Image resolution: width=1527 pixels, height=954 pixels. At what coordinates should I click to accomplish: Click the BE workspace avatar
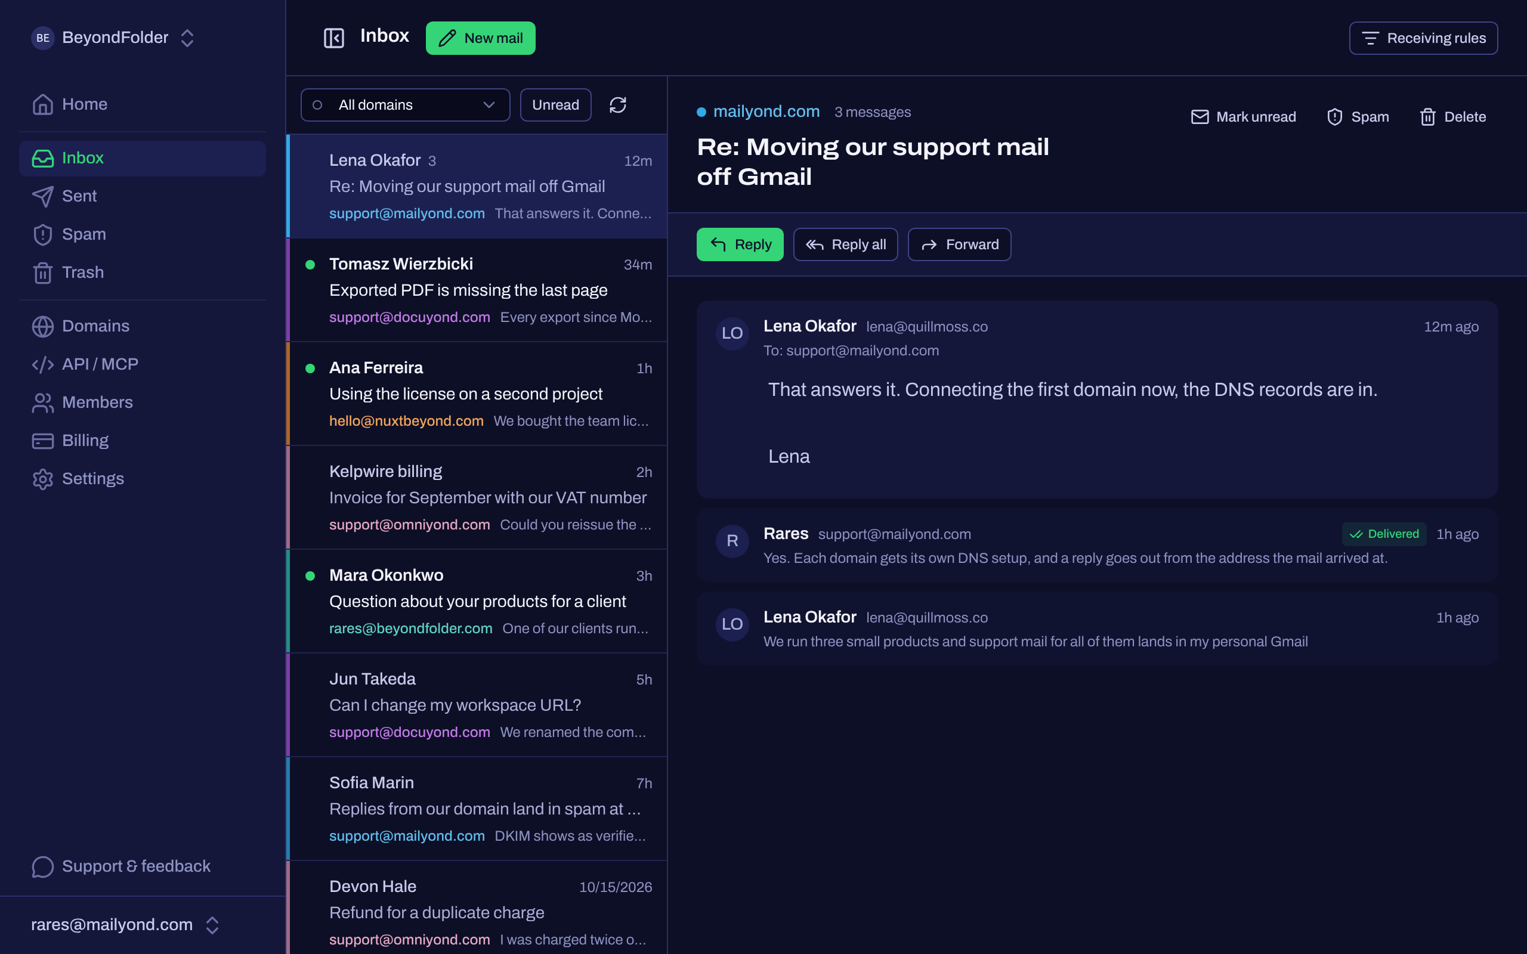[x=43, y=38]
